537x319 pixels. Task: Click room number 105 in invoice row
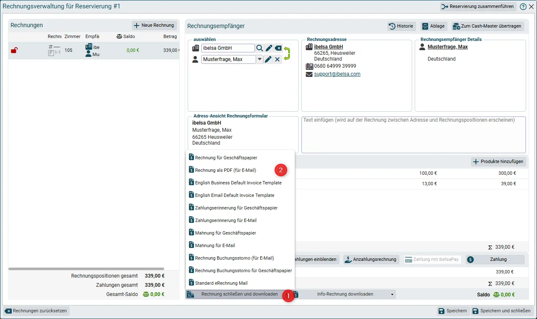(68, 50)
